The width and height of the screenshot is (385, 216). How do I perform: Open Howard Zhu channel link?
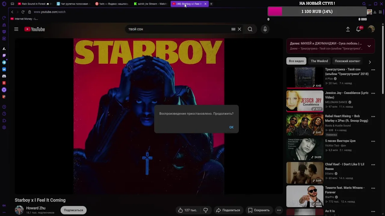tap(36, 208)
